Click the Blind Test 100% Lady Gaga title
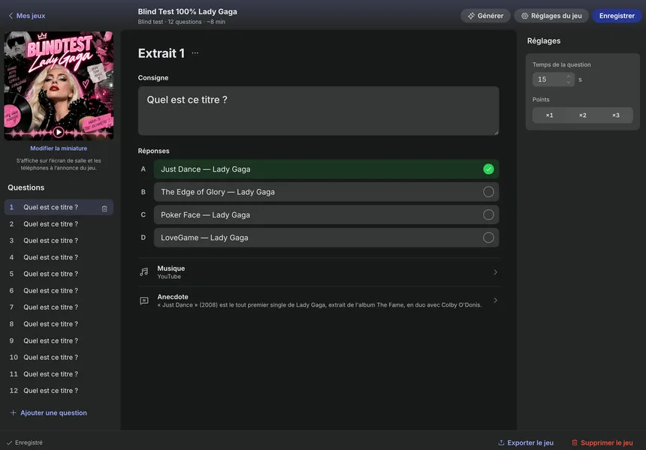 (188, 11)
